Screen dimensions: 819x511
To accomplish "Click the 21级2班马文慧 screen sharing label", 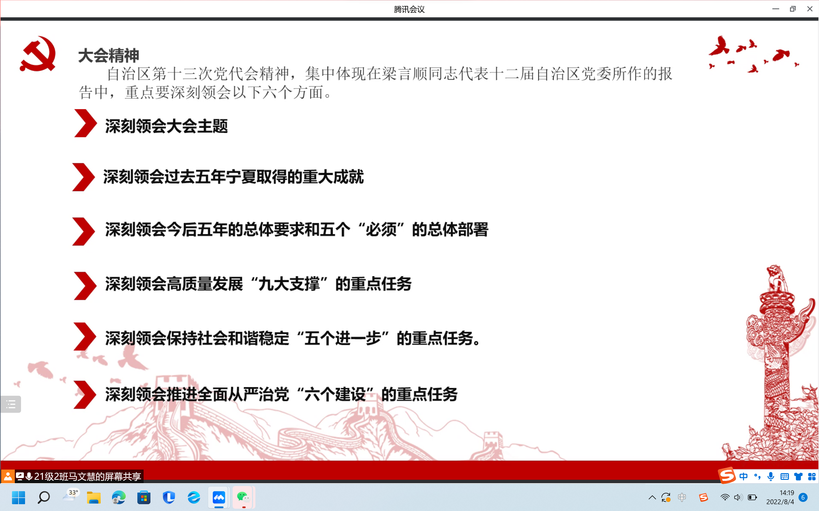I will coord(87,476).
